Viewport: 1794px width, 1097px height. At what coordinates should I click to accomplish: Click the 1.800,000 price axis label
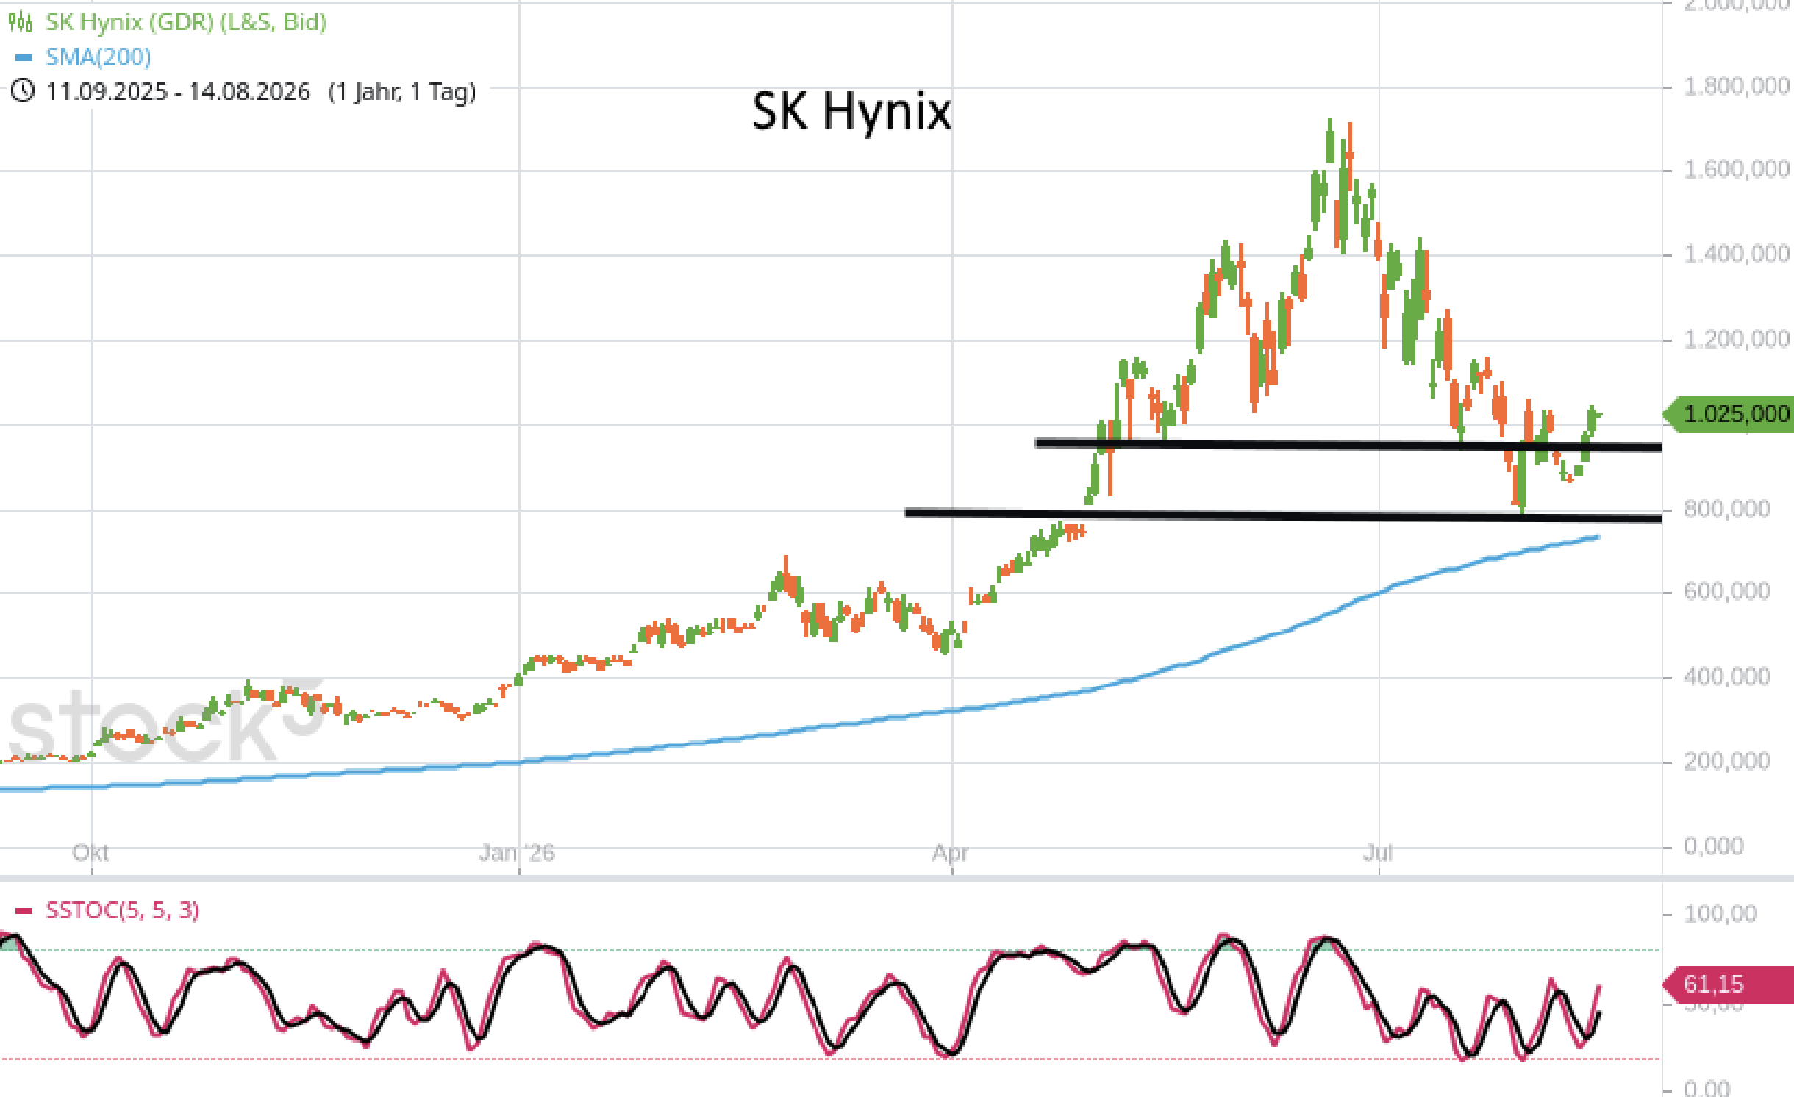tap(1737, 87)
